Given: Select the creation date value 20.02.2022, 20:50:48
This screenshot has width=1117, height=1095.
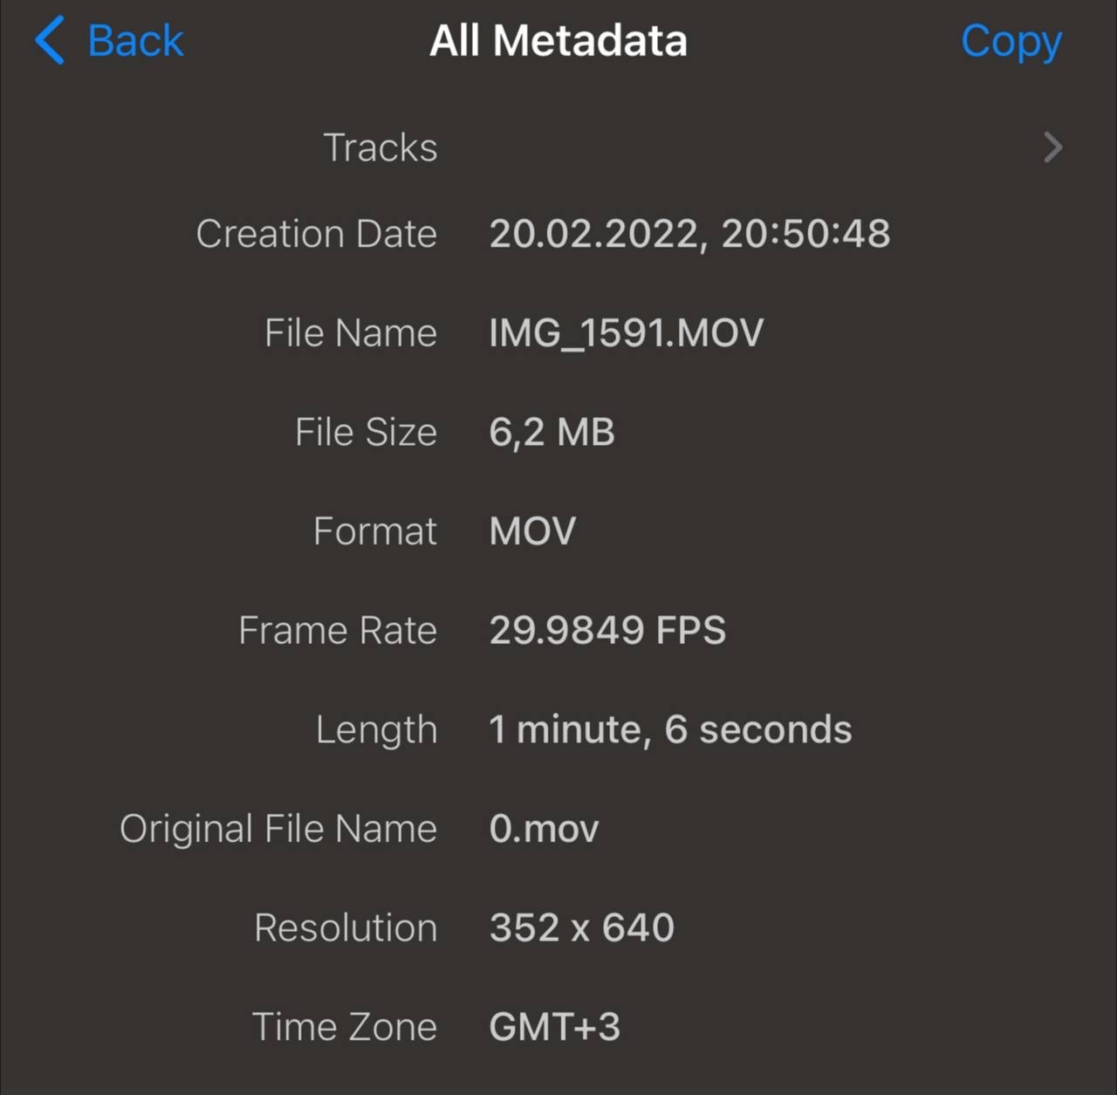Looking at the screenshot, I should click(689, 234).
